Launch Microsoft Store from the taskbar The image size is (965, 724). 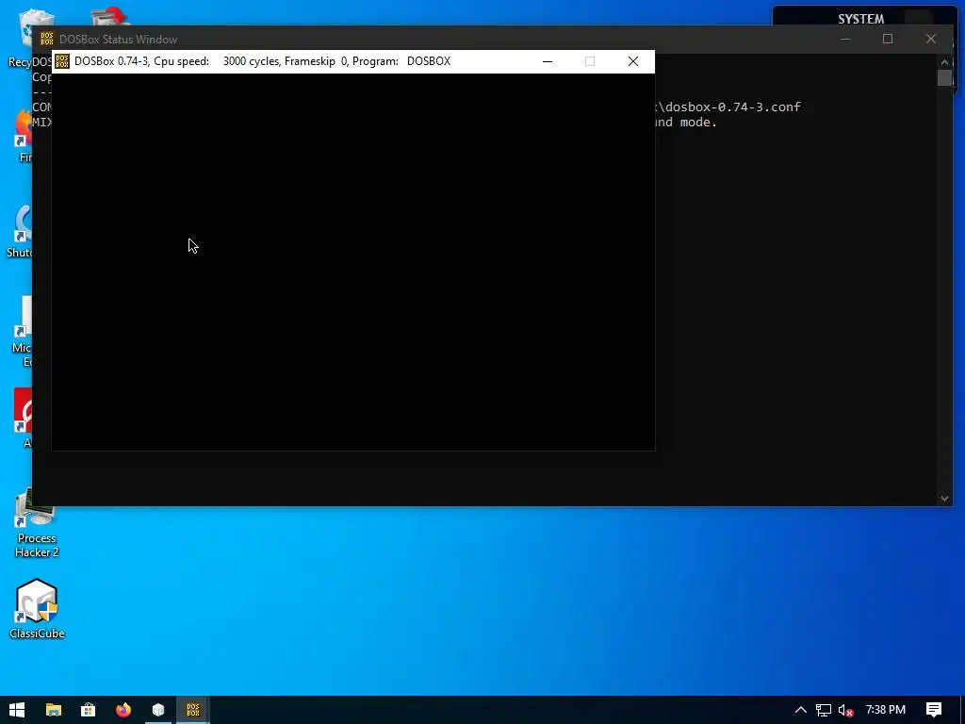point(88,710)
